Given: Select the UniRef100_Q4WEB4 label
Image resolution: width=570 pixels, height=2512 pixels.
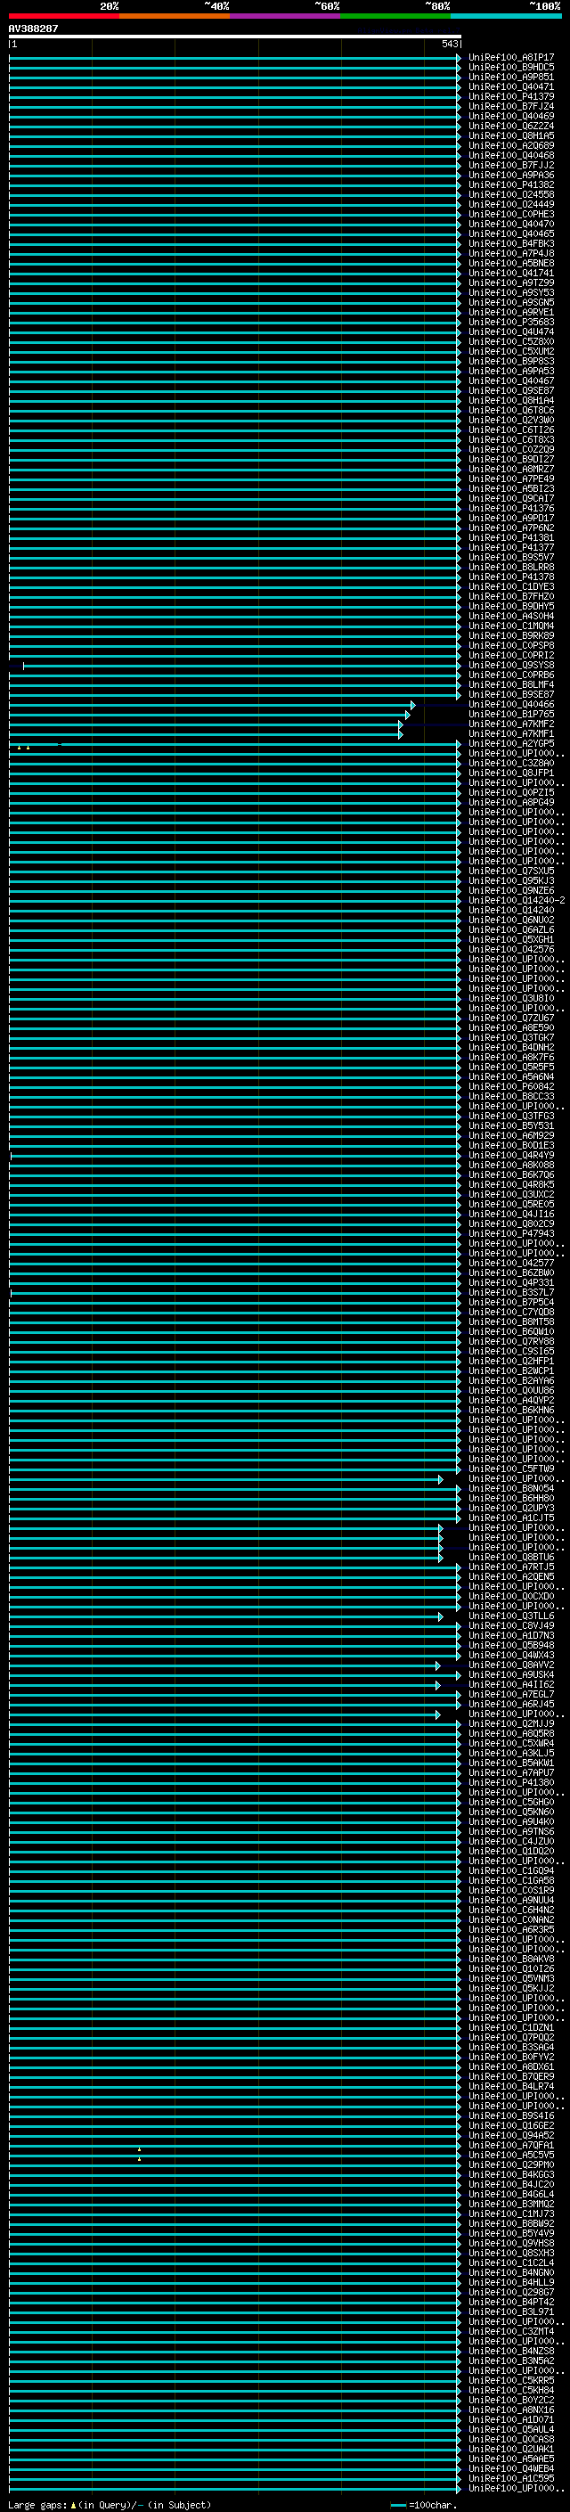Looking at the screenshot, I should pos(510,2468).
